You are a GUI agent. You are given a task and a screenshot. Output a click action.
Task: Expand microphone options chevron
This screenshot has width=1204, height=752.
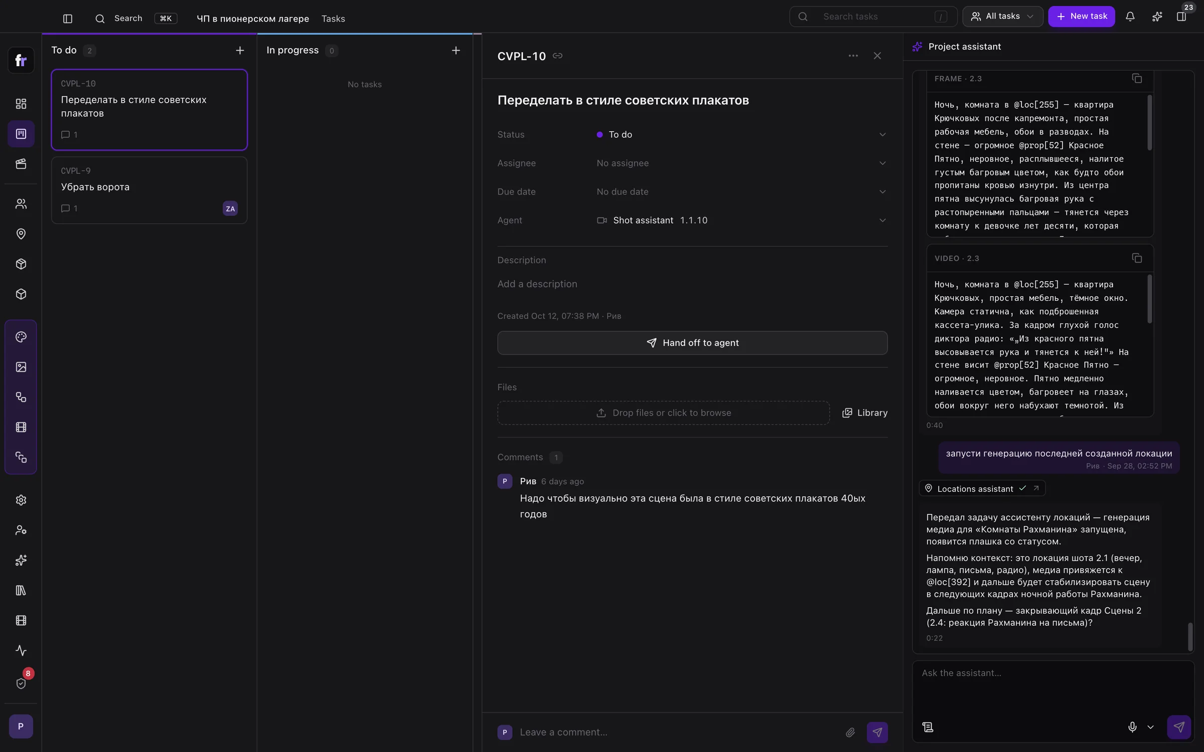click(x=1150, y=727)
